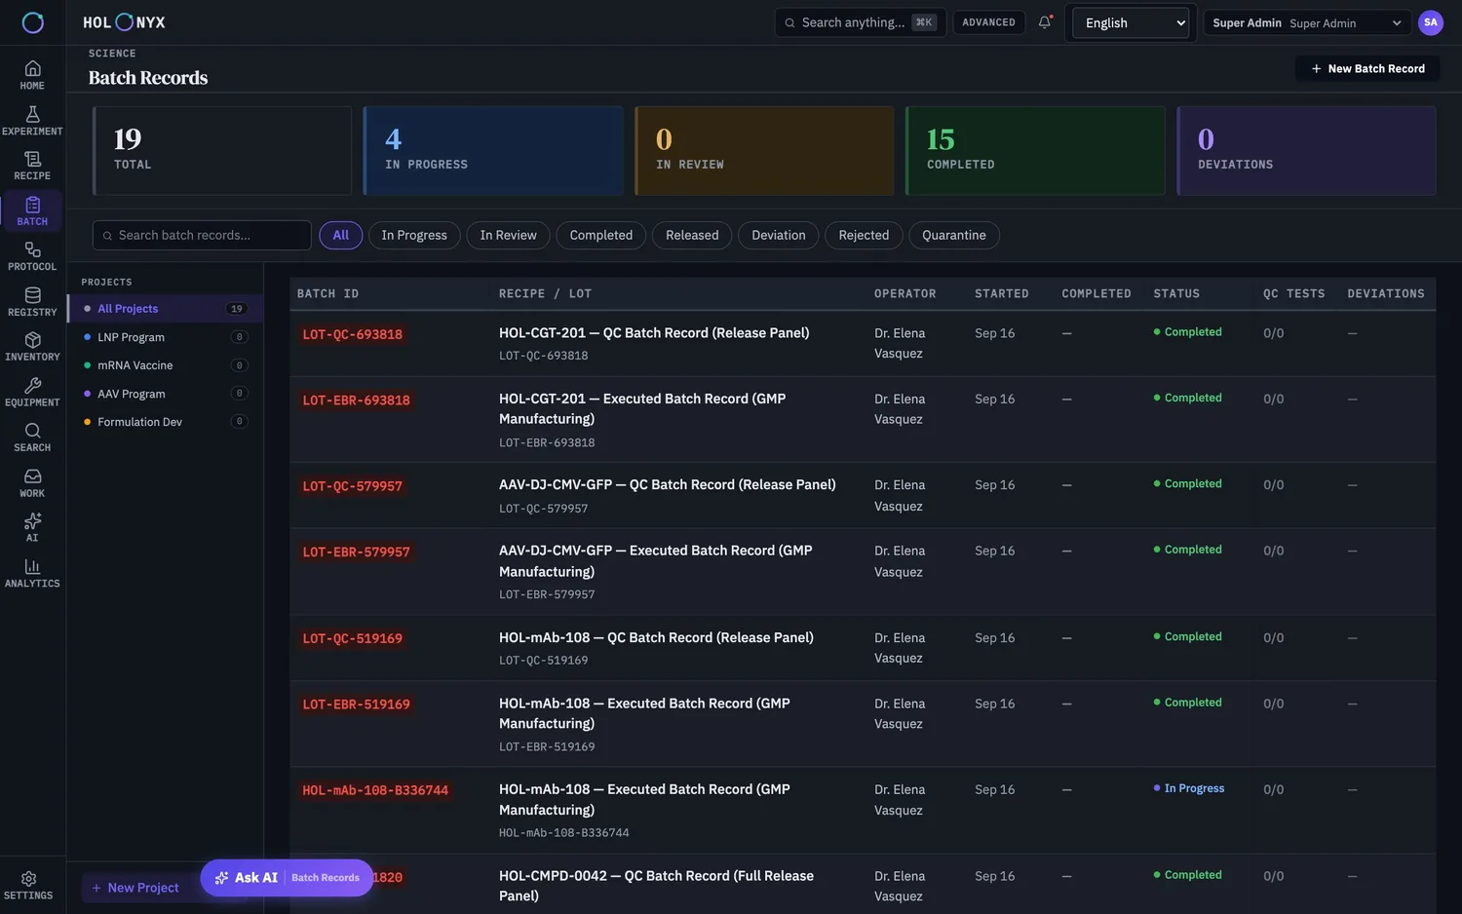
Task: Click the QC TESTS column header
Action: [1294, 293]
